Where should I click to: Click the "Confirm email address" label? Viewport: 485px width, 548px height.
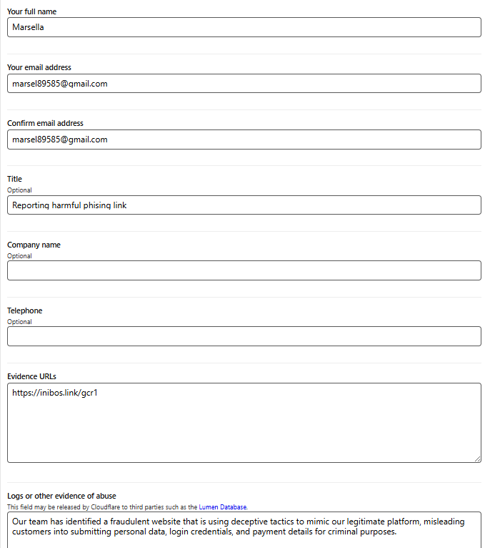pyautogui.click(x=46, y=123)
